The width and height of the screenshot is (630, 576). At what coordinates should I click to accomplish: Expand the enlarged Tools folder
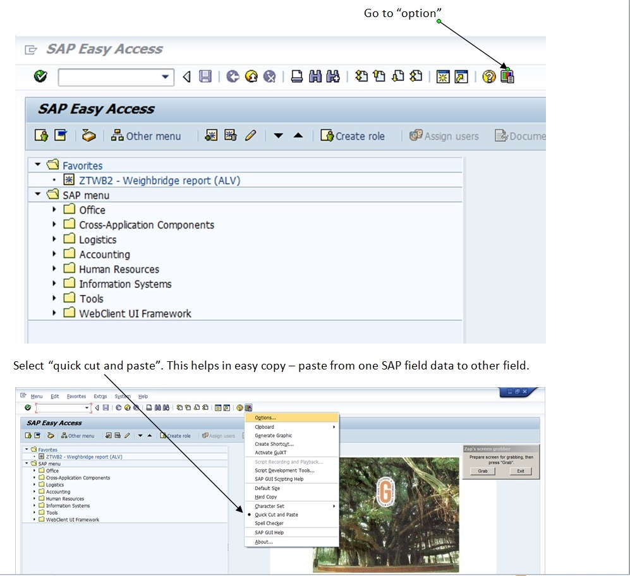(x=54, y=298)
